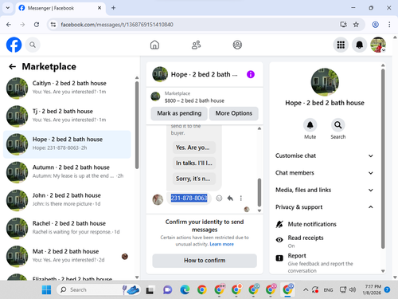Open Chrome three-dot menu
Viewport: 398px width, 299px height.
389,25
